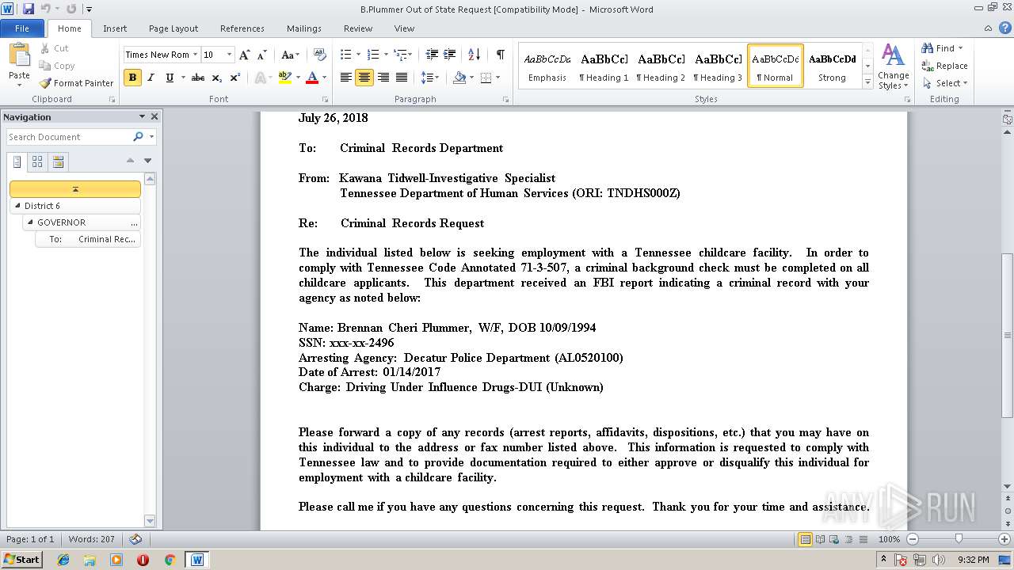Toggle center alignment
The image size is (1014, 570).
pos(364,78)
